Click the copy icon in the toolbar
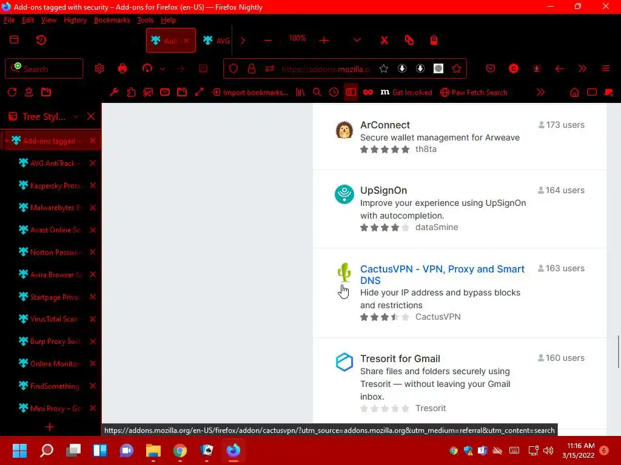 coord(409,41)
